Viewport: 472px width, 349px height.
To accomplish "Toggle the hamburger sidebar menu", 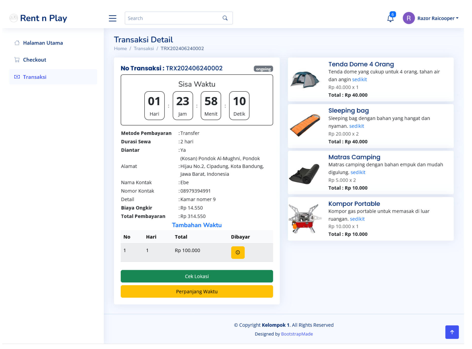I will [112, 18].
